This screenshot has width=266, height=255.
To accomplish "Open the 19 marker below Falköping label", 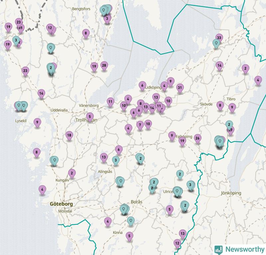I will [182, 141].
